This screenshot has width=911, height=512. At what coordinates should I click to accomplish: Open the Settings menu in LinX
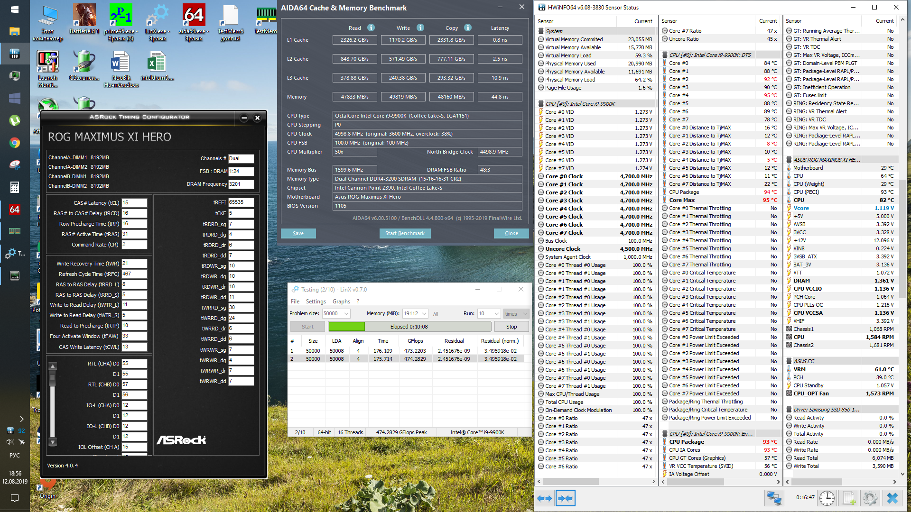pos(316,302)
